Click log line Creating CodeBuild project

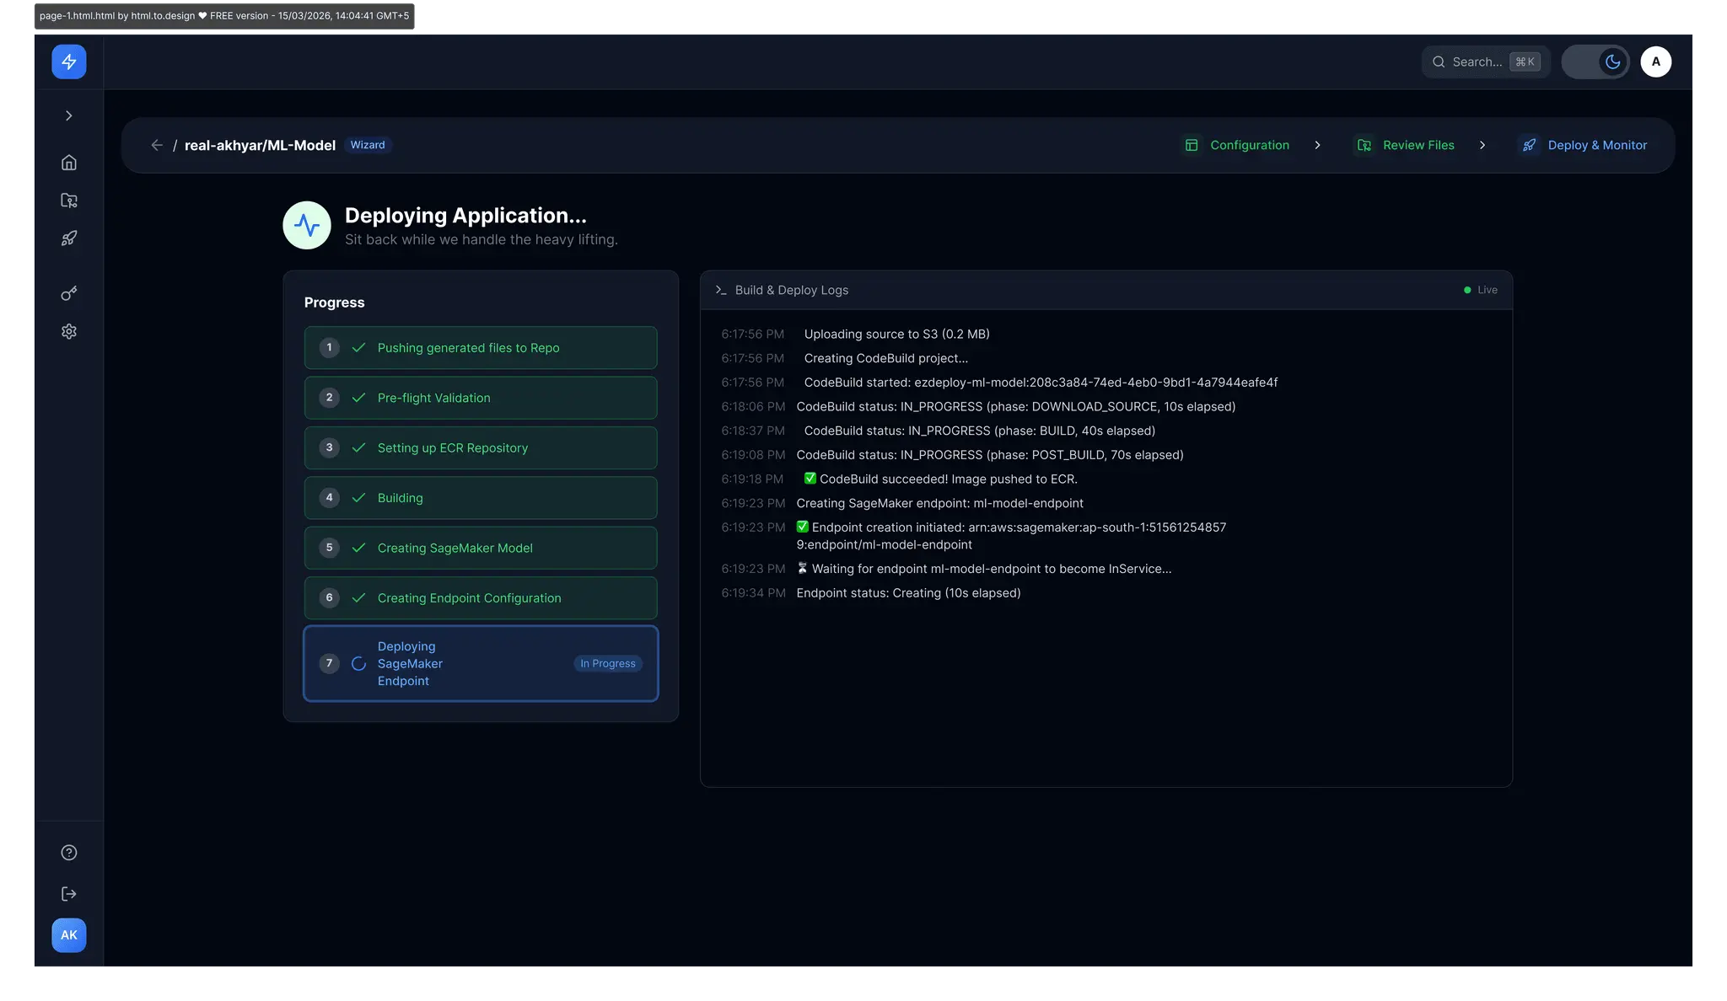(886, 358)
